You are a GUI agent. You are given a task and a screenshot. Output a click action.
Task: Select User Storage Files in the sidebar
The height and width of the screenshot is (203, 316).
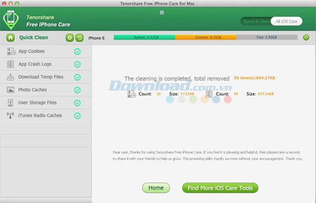click(46, 103)
